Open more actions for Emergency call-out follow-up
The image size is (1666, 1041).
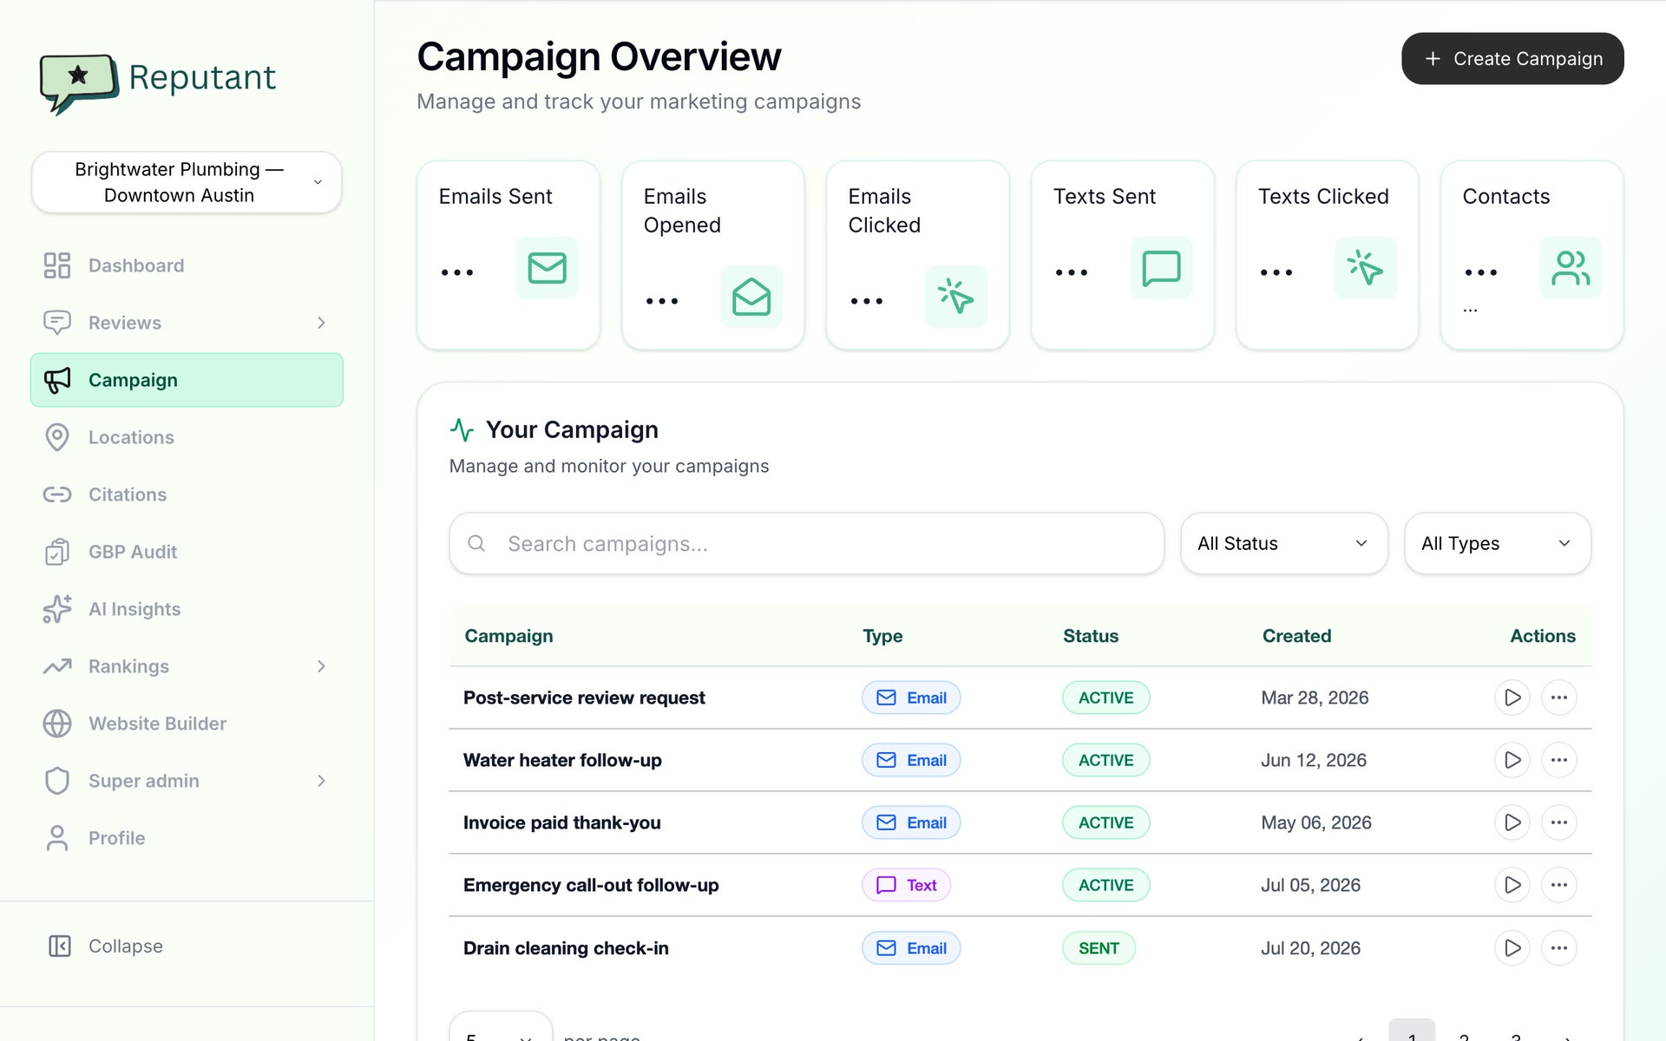tap(1559, 885)
